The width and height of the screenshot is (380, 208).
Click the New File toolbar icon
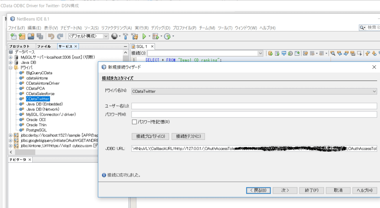[x=13, y=36]
